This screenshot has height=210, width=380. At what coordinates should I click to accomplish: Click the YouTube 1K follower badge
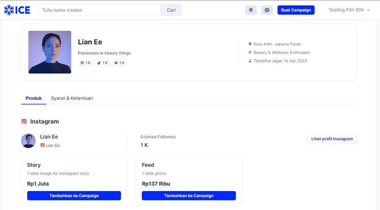pyautogui.click(x=119, y=63)
